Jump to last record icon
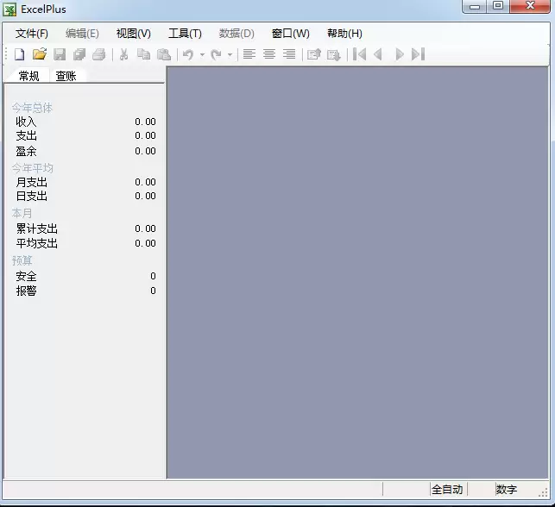Screen dimensions: 555x507 click(418, 54)
